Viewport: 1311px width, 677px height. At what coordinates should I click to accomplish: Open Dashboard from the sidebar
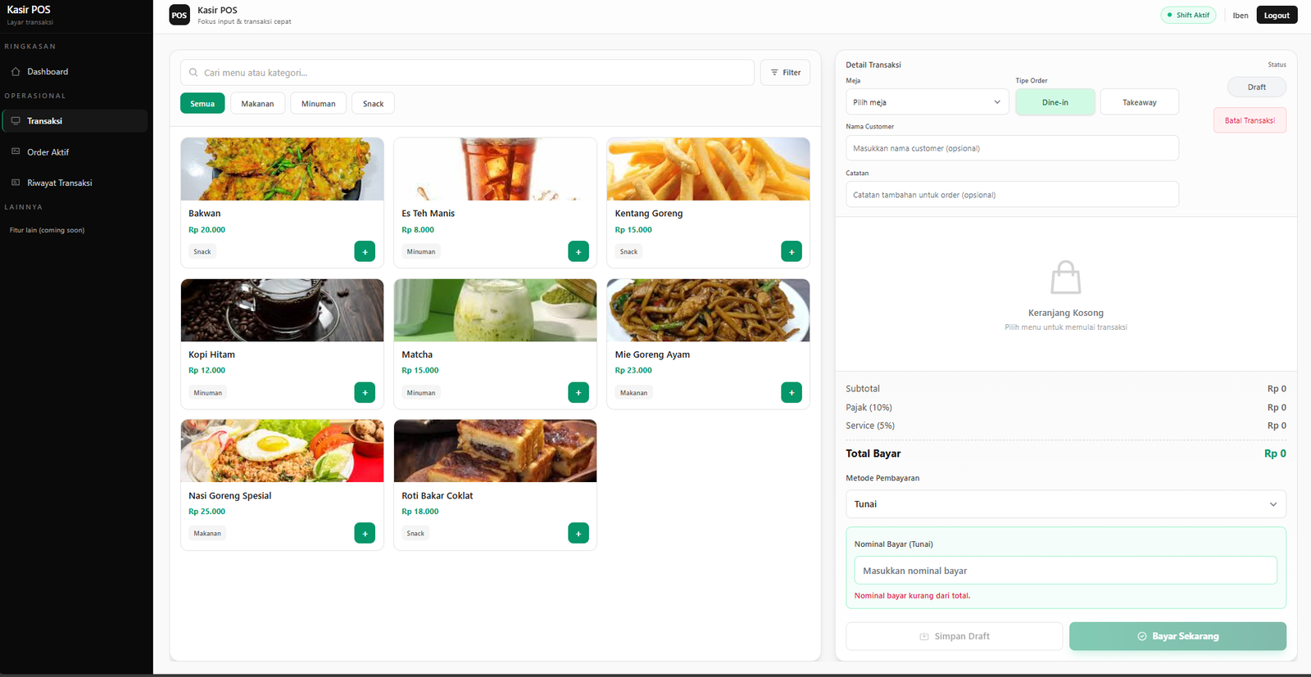tap(75, 71)
